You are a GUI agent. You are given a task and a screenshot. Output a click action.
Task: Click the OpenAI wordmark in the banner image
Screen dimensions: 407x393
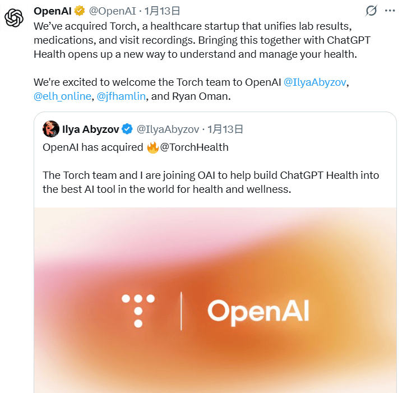click(258, 310)
